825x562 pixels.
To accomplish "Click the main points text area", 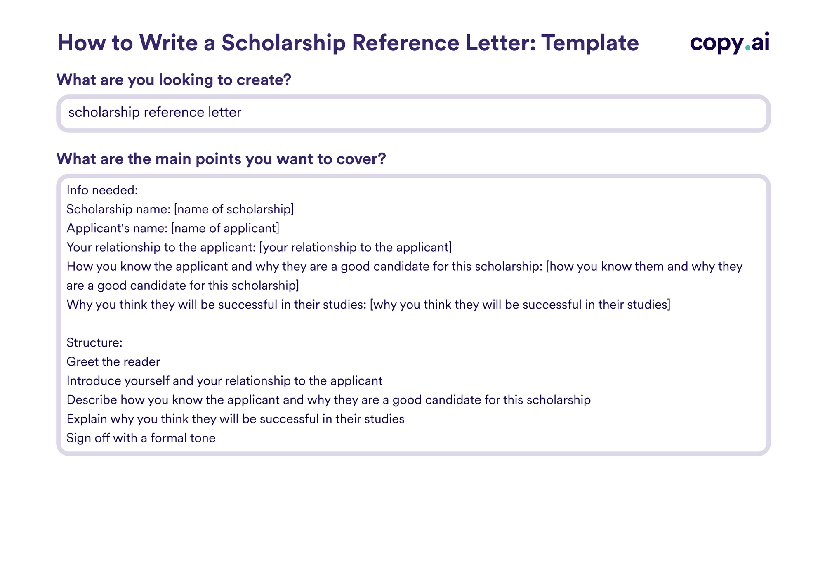I will pyautogui.click(x=413, y=315).
